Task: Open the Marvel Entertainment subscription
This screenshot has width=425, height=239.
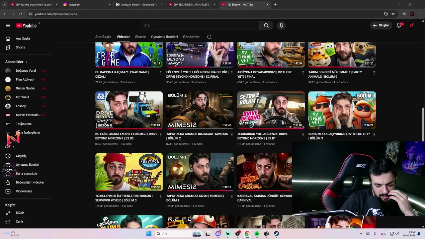Action: pyautogui.click(x=26, y=115)
